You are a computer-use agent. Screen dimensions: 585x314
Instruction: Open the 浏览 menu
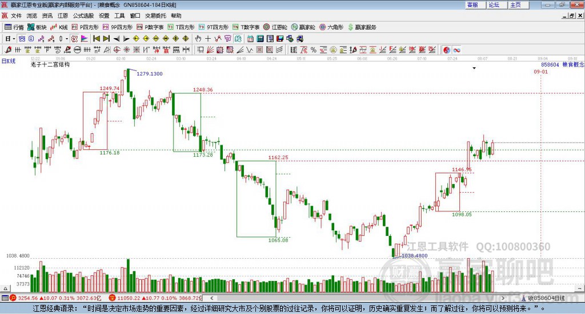coord(32,15)
